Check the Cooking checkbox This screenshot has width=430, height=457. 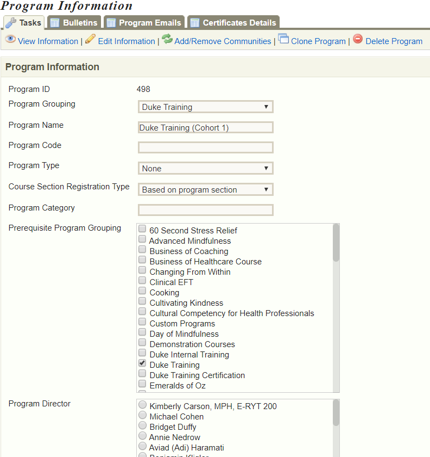click(142, 291)
